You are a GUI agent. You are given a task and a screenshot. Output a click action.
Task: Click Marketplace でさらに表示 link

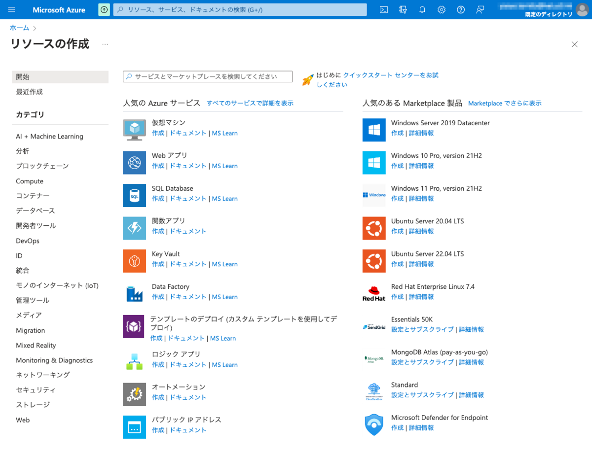coord(505,103)
